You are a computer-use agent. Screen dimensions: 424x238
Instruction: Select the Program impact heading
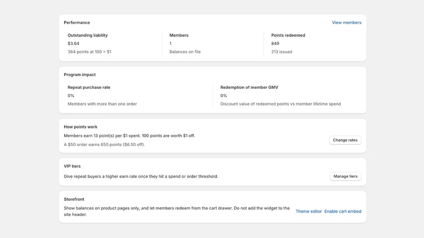coord(79,75)
